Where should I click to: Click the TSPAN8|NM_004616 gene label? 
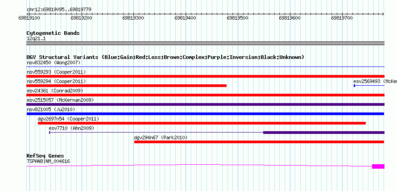point(48,161)
